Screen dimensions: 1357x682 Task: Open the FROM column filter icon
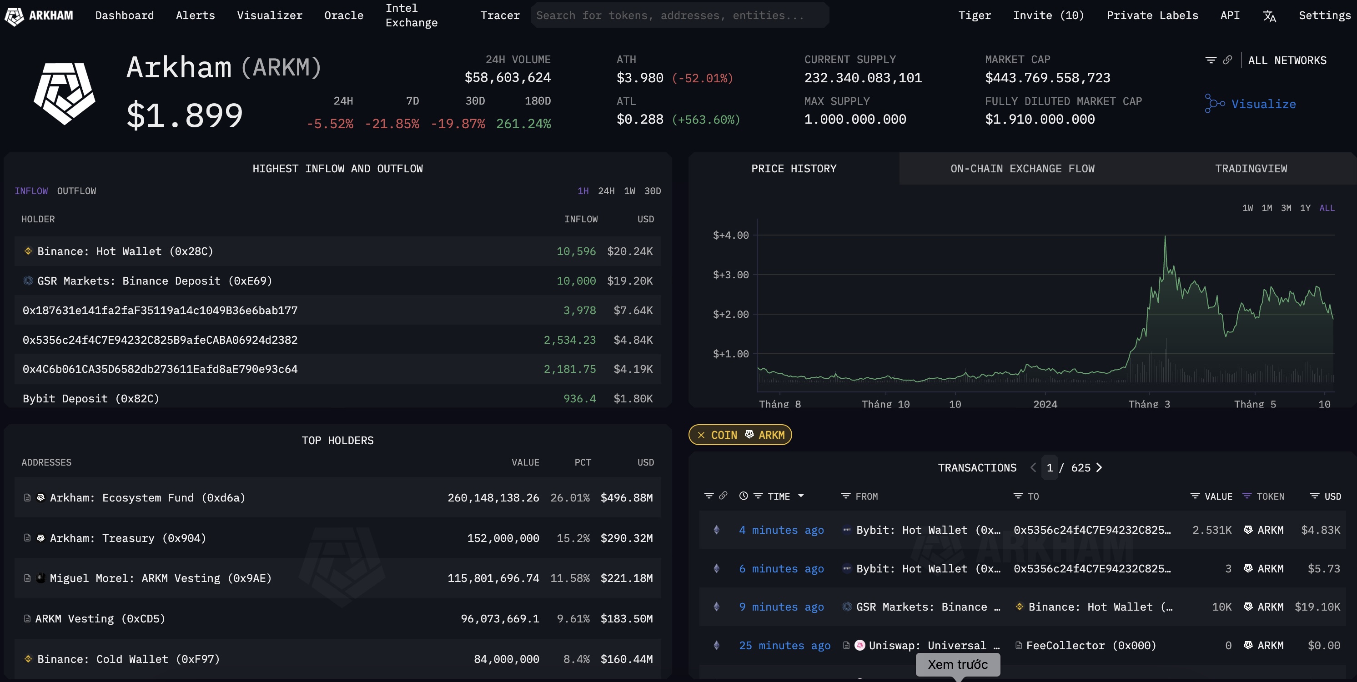(x=845, y=496)
